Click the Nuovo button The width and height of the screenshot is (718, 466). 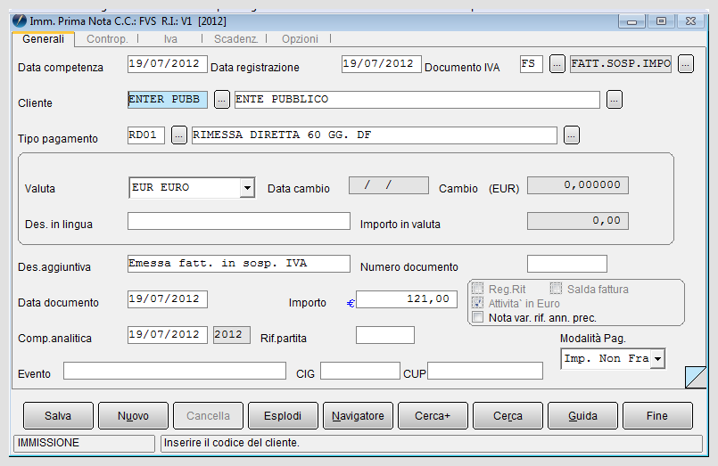pos(133,416)
